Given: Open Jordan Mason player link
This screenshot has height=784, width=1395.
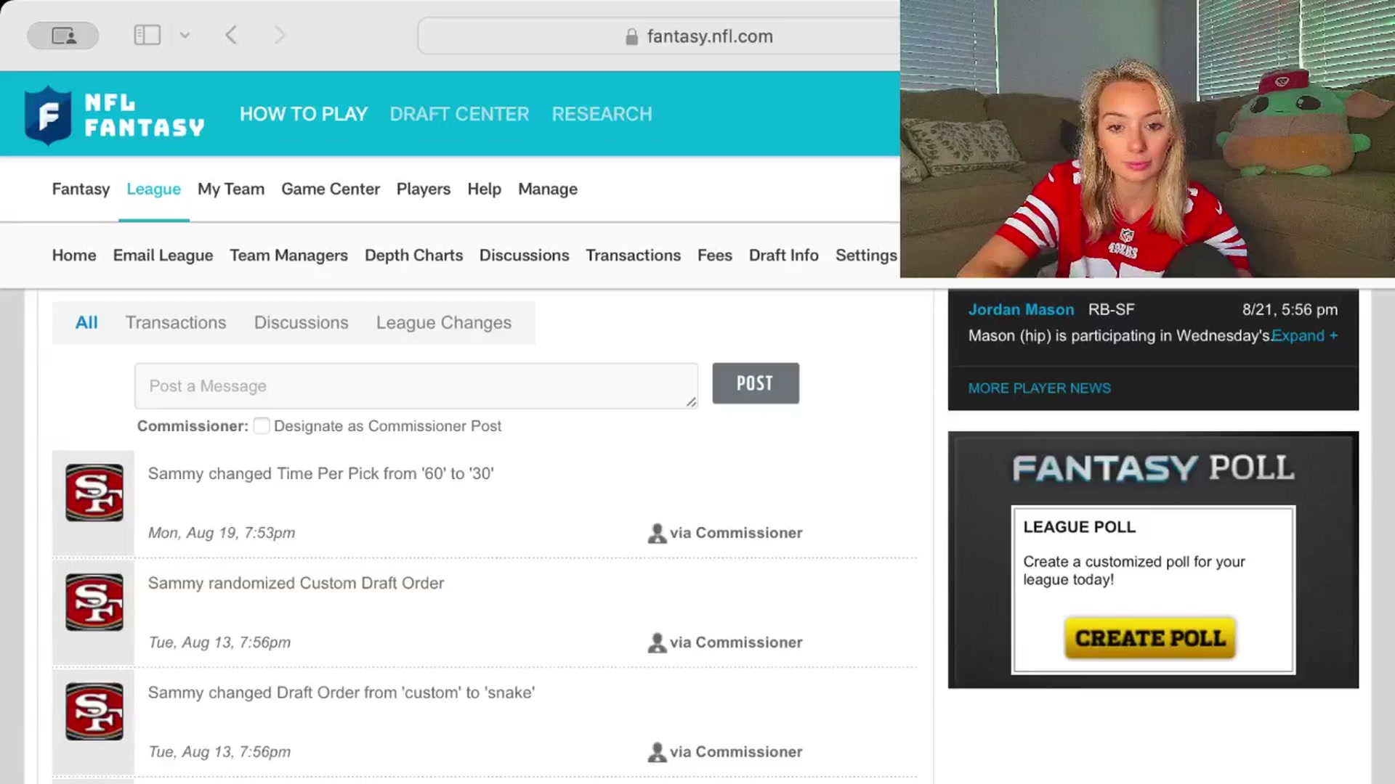Looking at the screenshot, I should [1021, 309].
